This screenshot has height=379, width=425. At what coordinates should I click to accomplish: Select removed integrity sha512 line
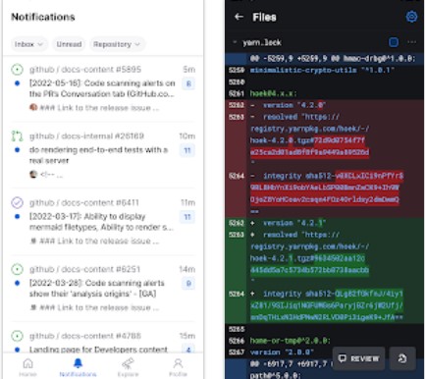tap(324, 193)
